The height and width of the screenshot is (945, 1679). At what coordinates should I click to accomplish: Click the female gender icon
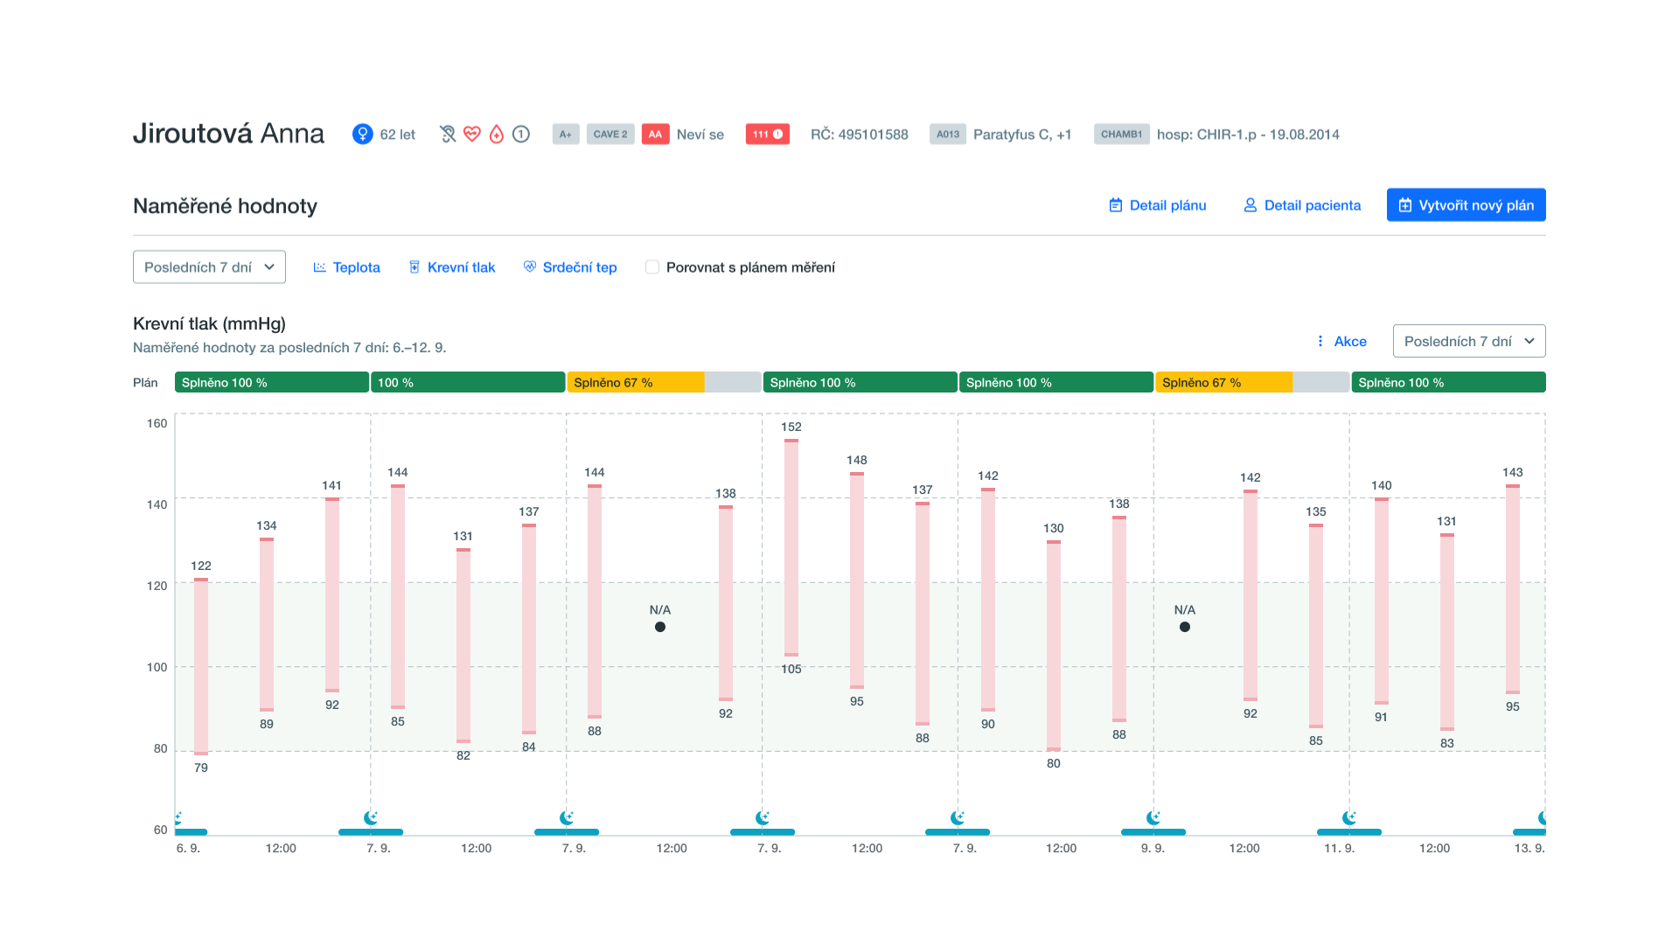click(362, 134)
